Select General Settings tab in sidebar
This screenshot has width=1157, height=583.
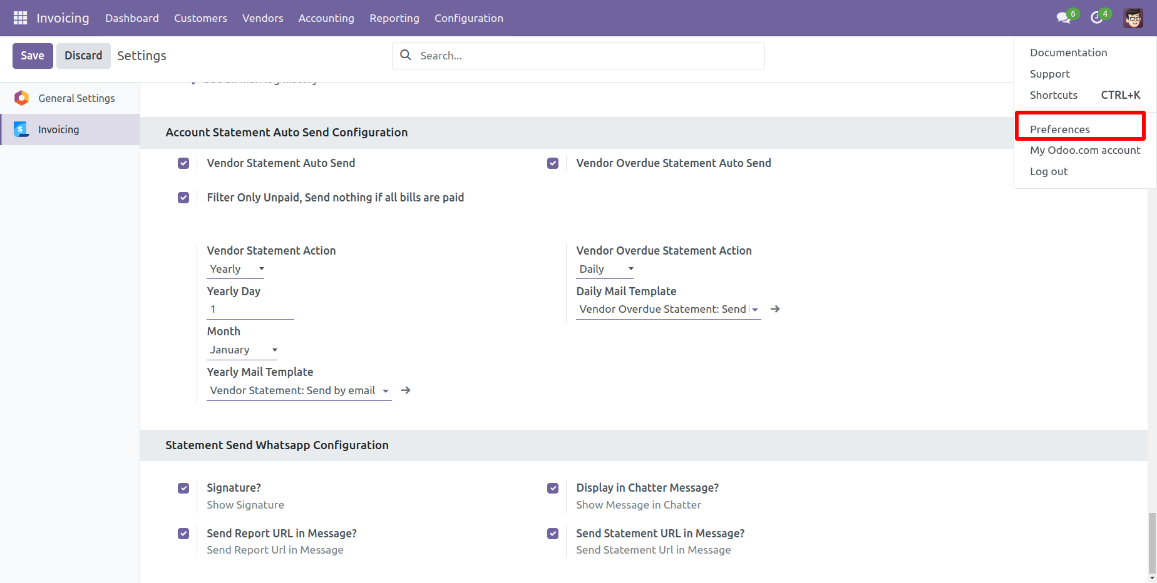point(69,98)
